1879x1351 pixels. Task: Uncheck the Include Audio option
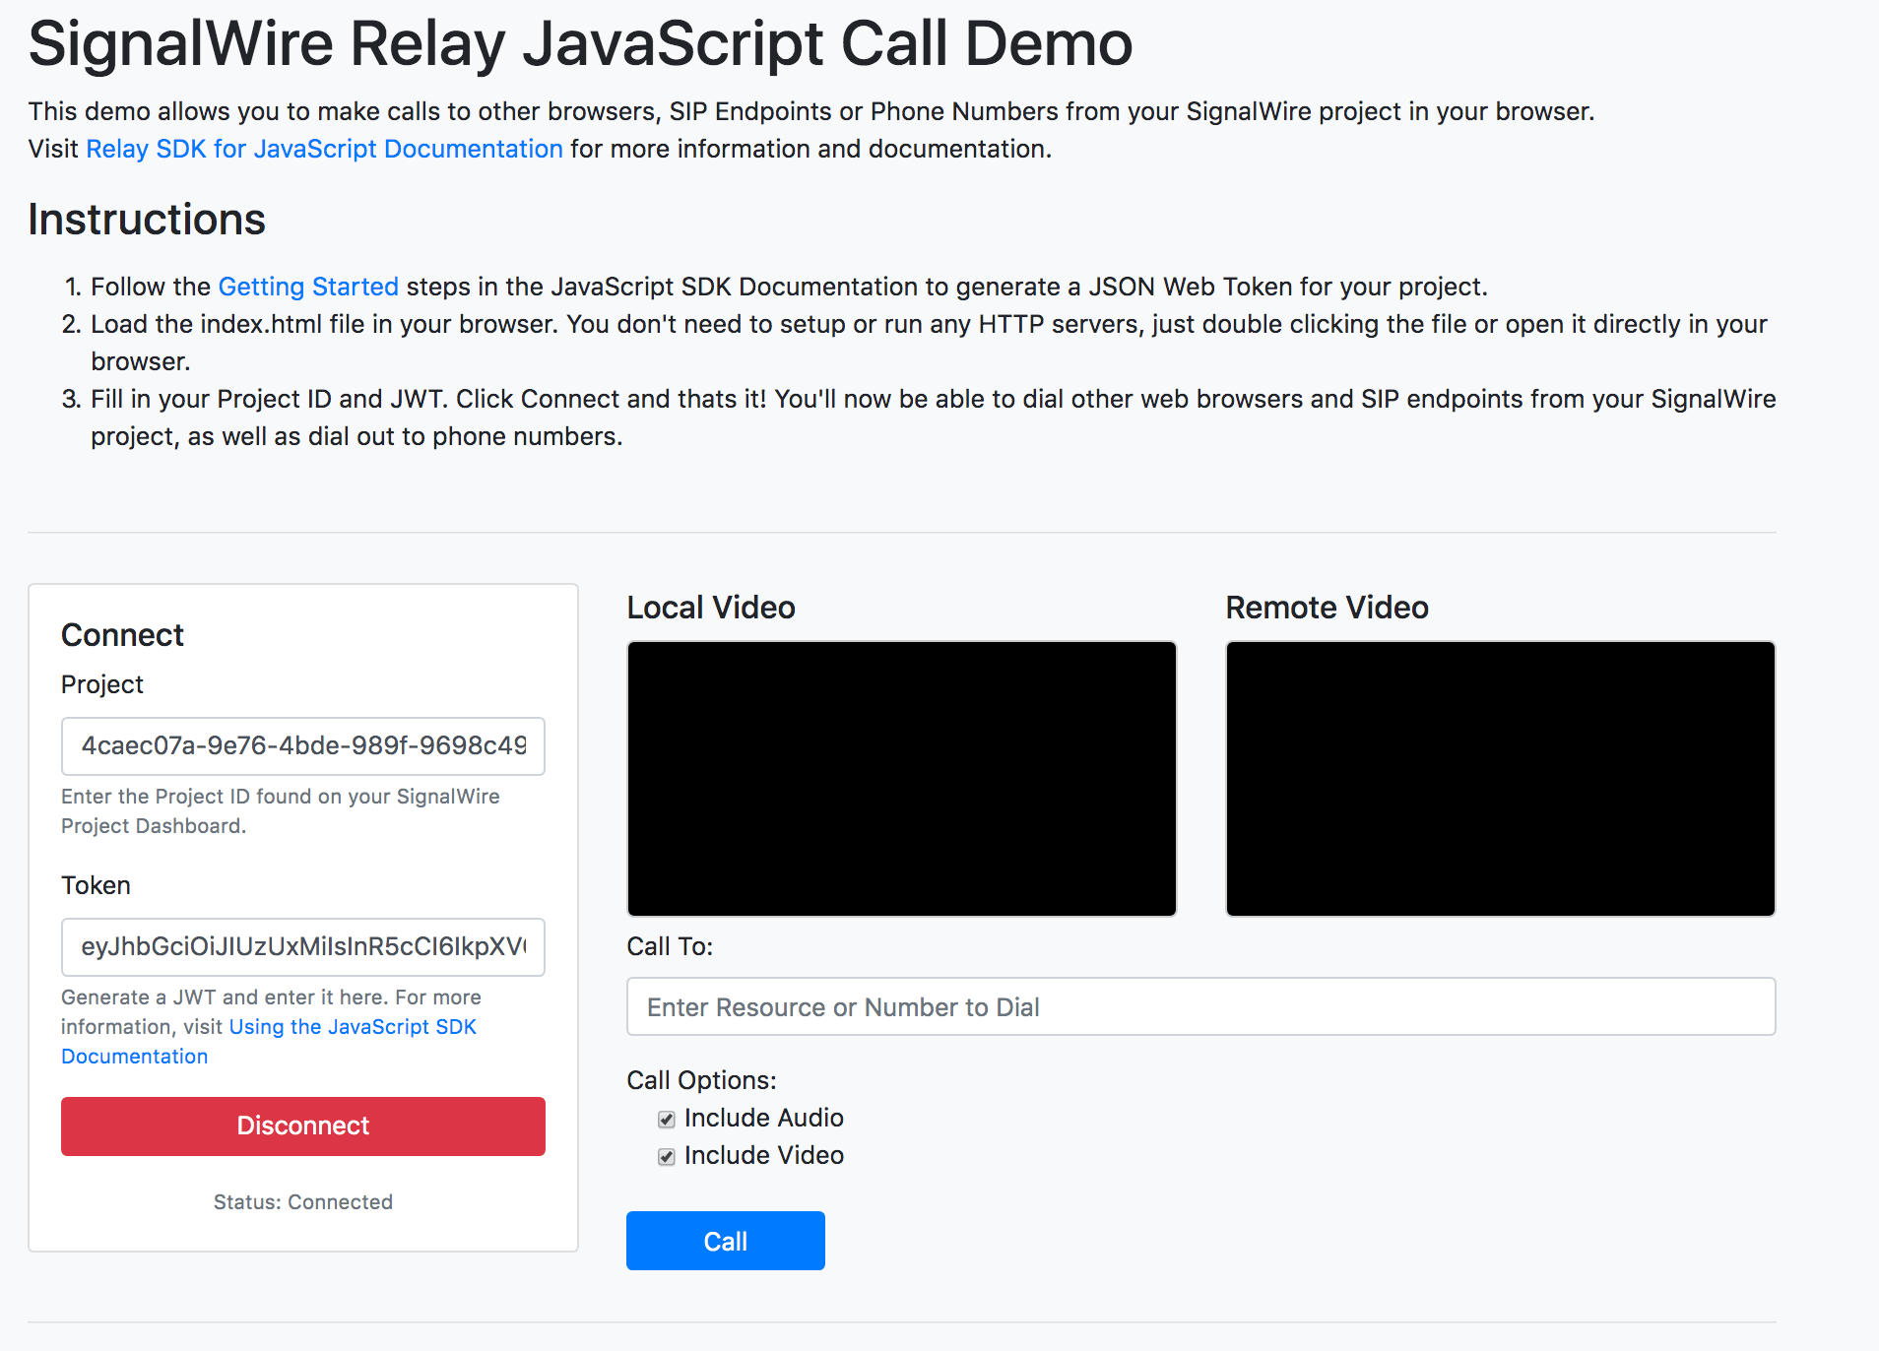click(666, 1119)
